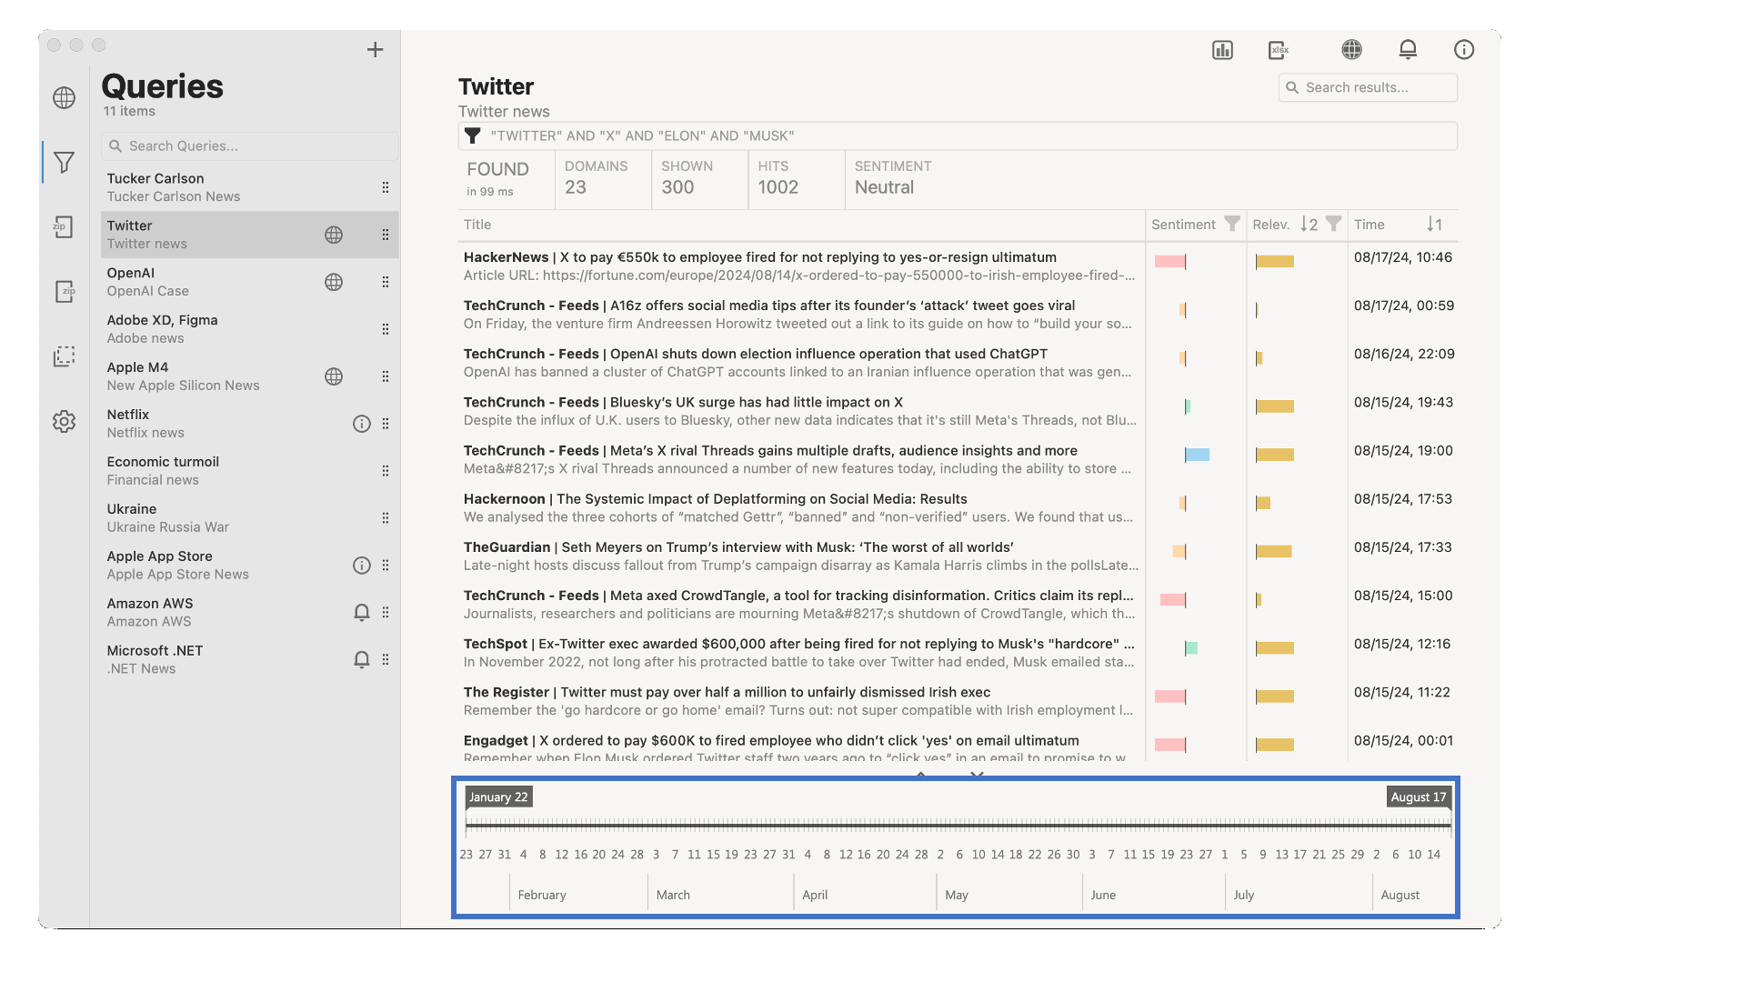Toggle globe icon on Apple M4 query
1746x982 pixels.
334,376
